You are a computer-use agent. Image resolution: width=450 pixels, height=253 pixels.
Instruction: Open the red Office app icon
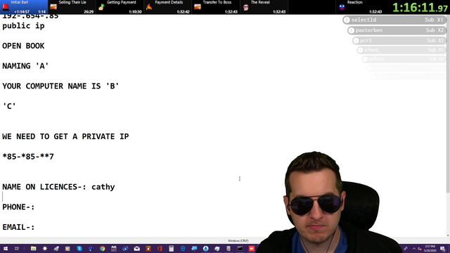160,248
